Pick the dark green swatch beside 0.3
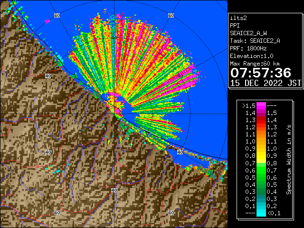Viewport: 304px width, 228px height. tap(261, 192)
